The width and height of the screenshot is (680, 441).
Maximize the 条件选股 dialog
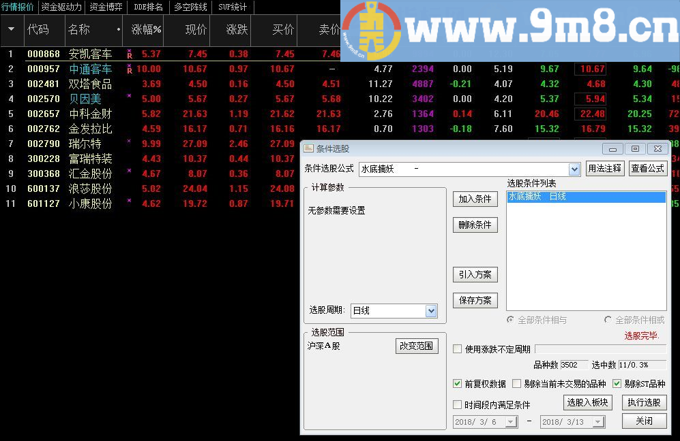(635, 149)
